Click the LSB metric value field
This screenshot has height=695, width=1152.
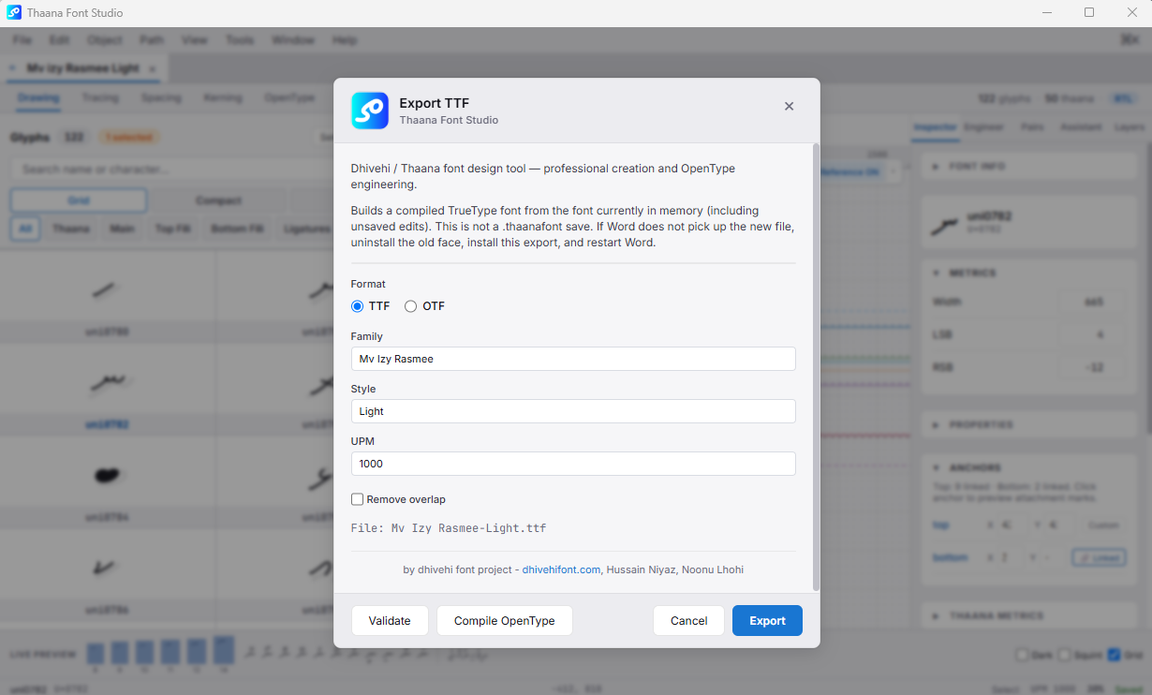click(x=1093, y=334)
